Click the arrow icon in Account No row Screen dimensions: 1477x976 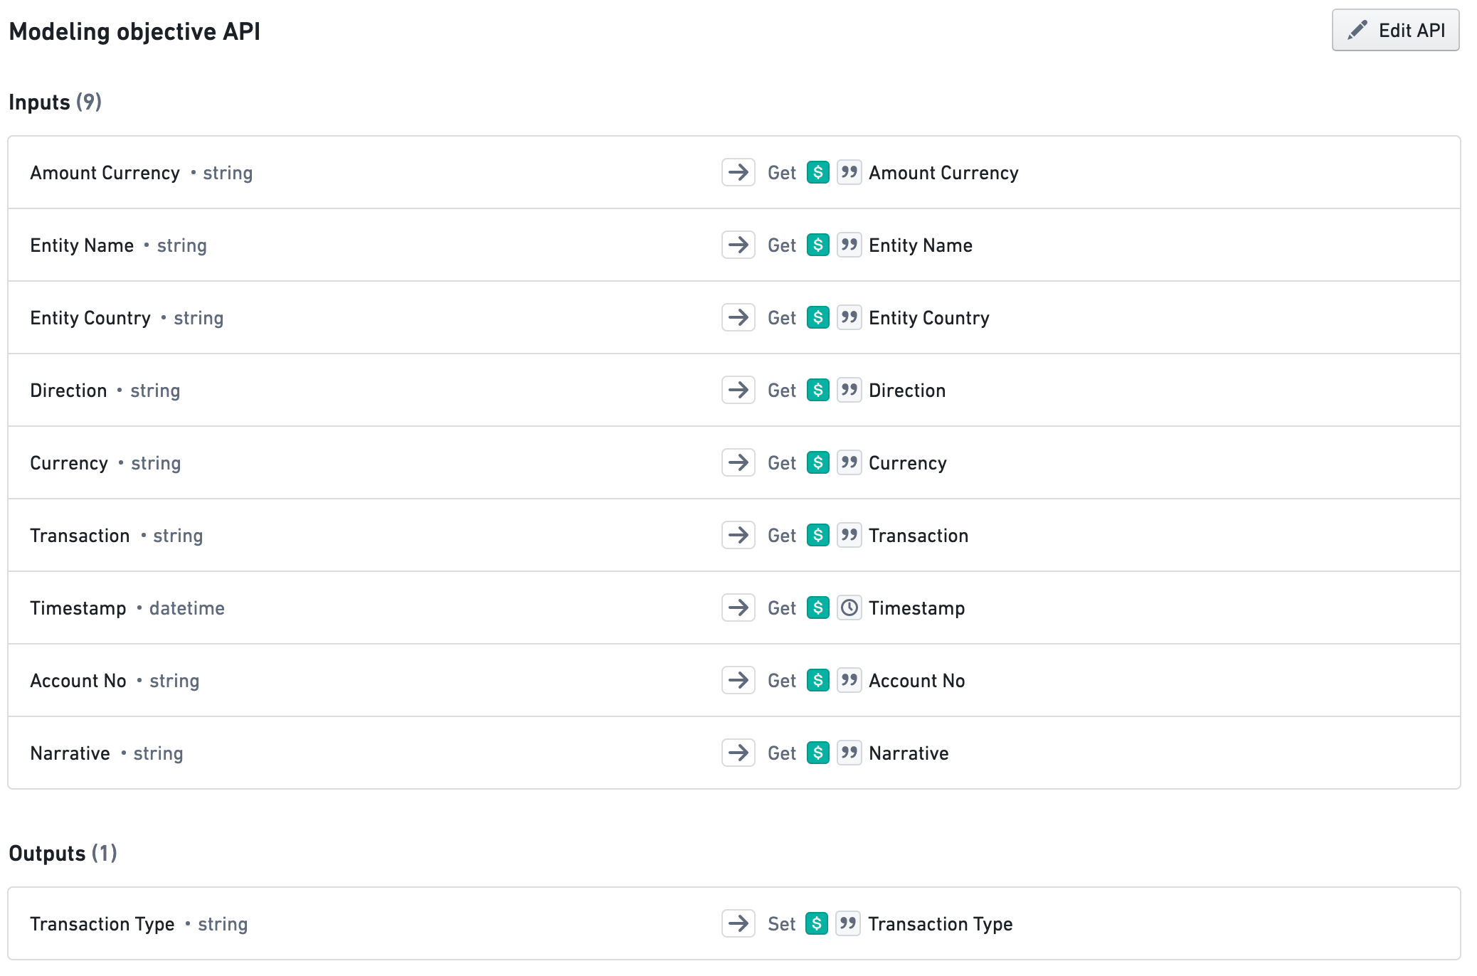point(738,680)
